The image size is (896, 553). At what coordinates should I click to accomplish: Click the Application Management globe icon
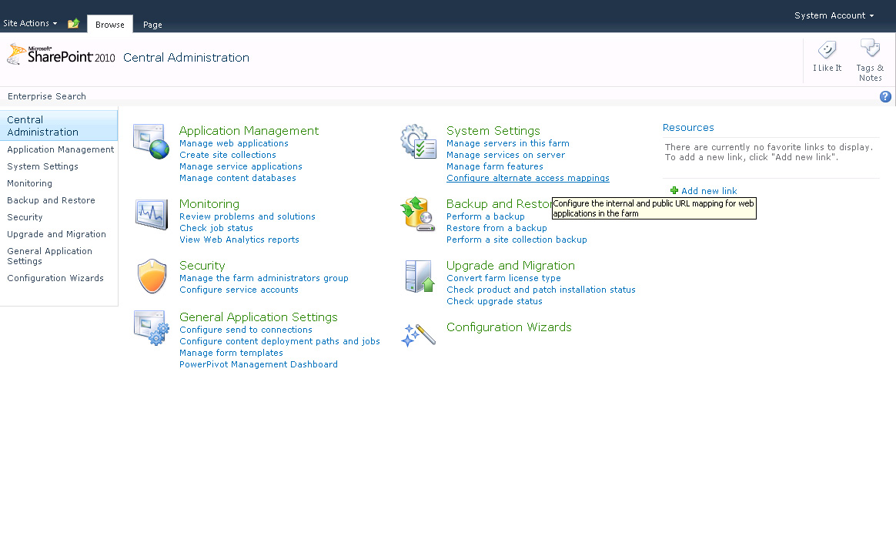(152, 141)
